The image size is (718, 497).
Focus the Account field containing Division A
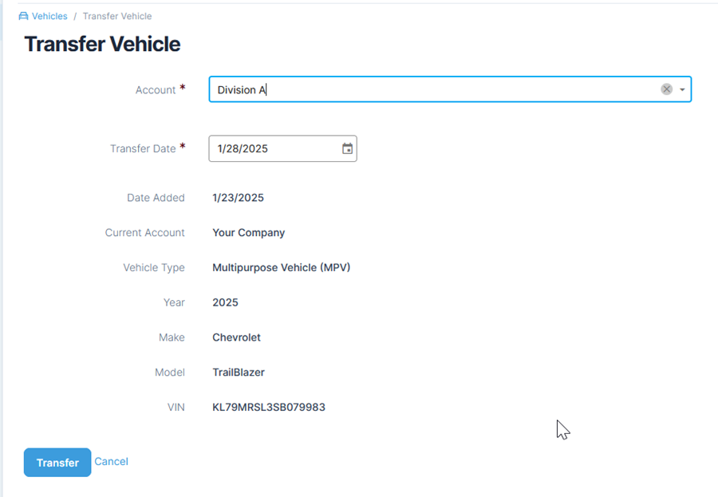431,90
